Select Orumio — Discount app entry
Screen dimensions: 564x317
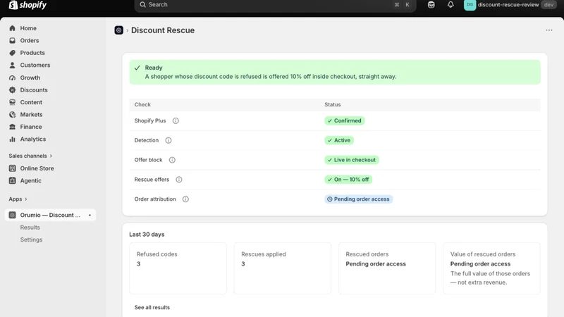[x=50, y=215]
